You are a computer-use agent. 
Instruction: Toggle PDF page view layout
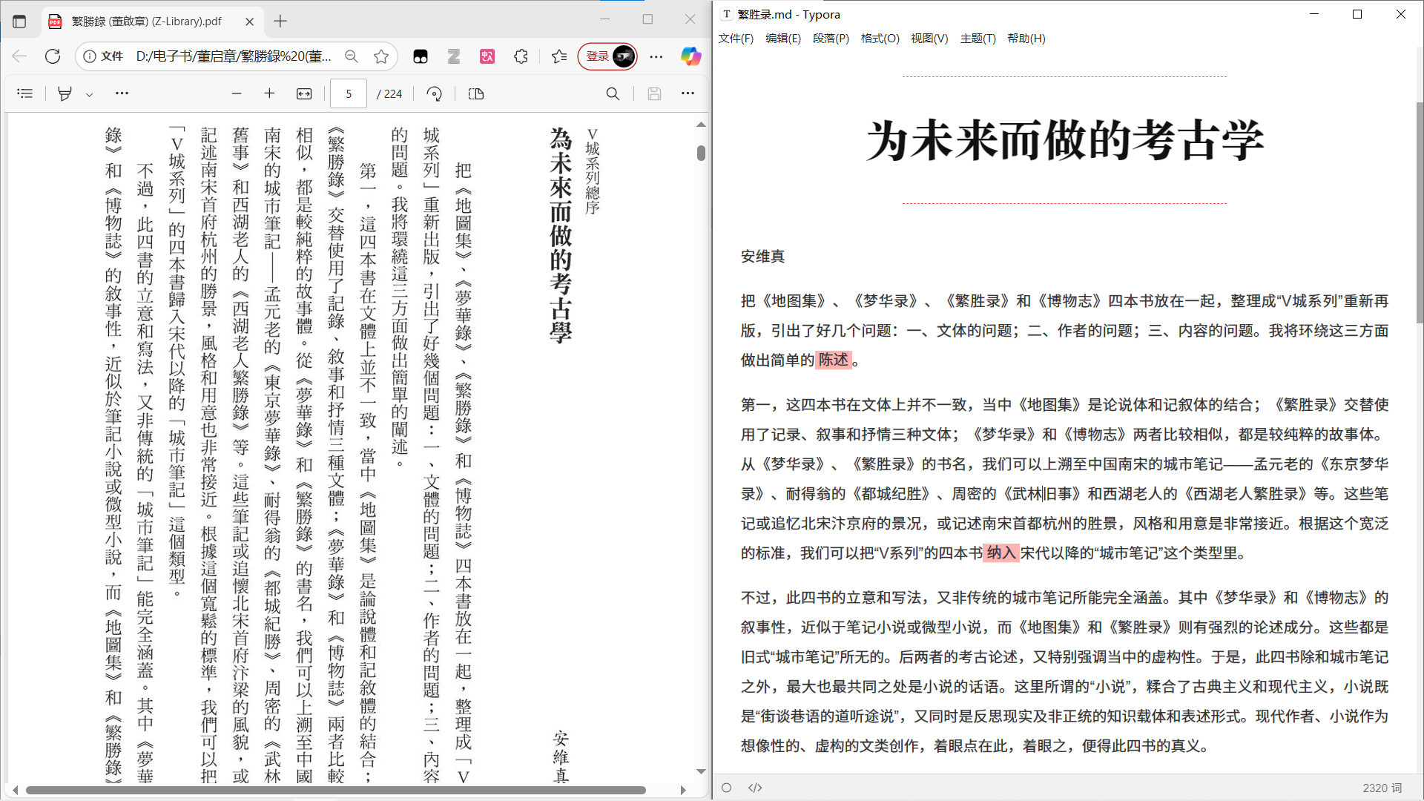(476, 93)
